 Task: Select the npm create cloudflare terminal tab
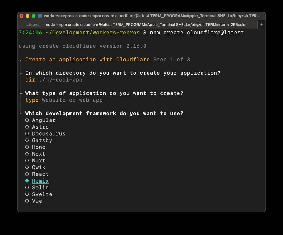(136, 25)
